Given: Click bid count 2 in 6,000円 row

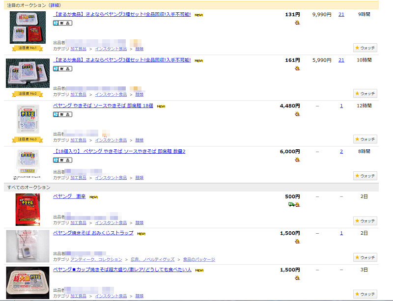Looking at the screenshot, I should 341,151.
